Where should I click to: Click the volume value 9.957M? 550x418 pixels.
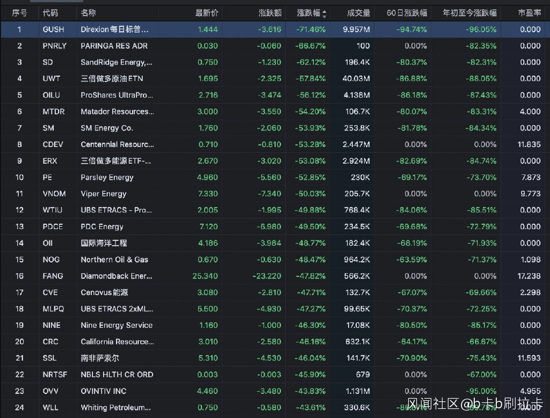pyautogui.click(x=357, y=30)
